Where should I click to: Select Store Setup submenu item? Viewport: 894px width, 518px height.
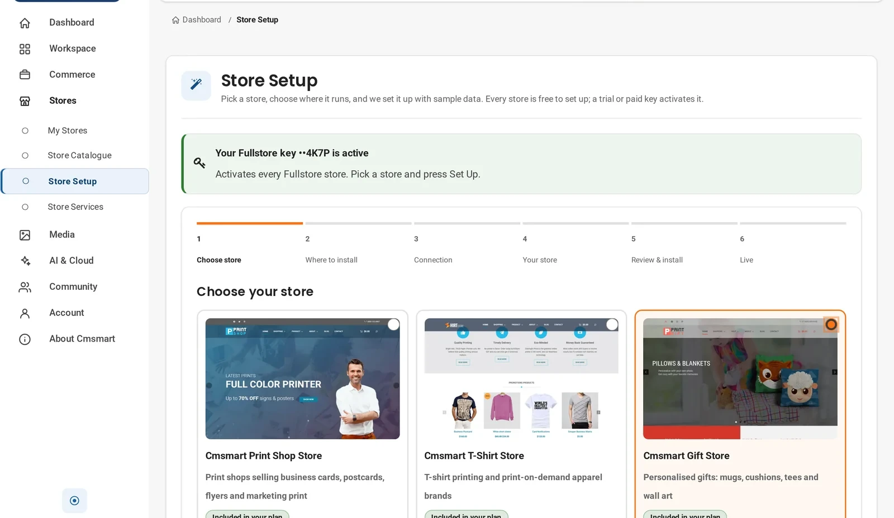tap(75, 181)
